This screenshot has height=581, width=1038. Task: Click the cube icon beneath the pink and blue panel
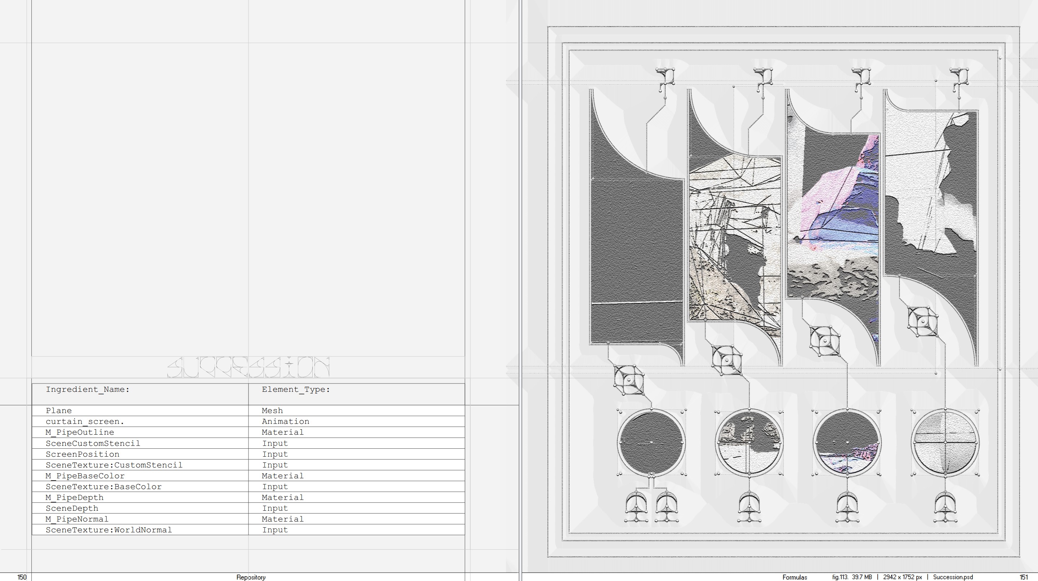(x=825, y=341)
